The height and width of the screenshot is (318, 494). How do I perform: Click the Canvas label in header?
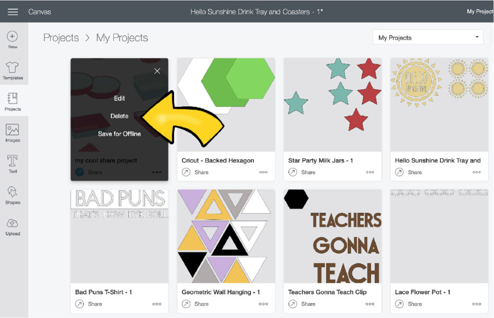(x=40, y=12)
